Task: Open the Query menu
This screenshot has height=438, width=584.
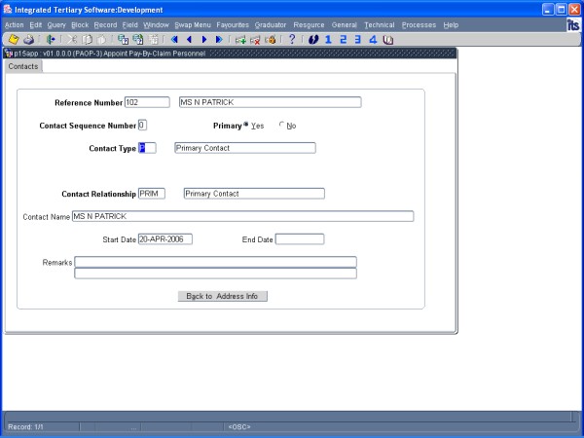Action: click(x=56, y=25)
